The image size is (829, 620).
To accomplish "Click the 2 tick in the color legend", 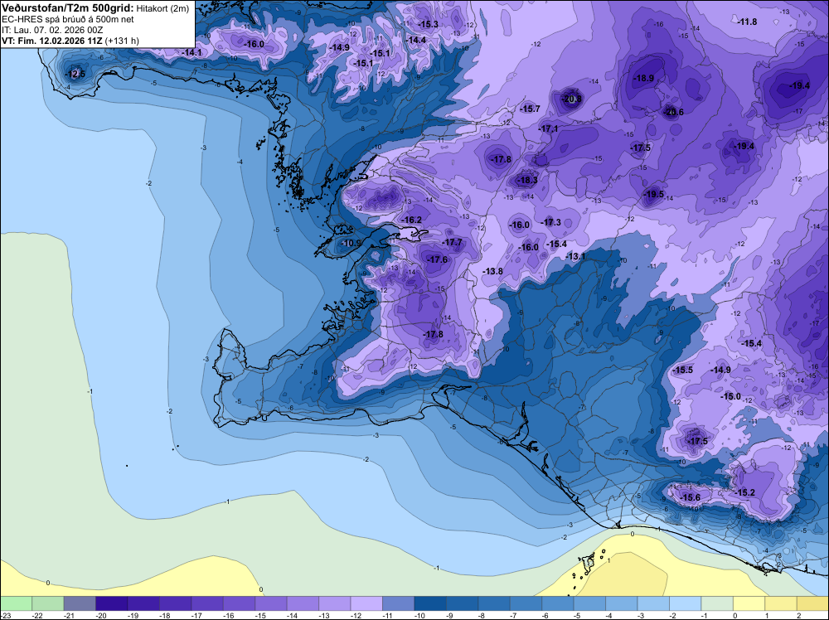I will pyautogui.click(x=797, y=615).
